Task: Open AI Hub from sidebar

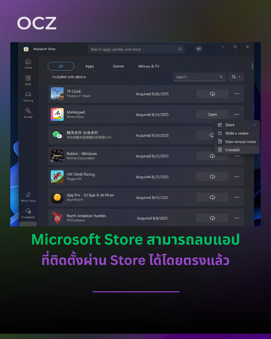Action: point(28,113)
